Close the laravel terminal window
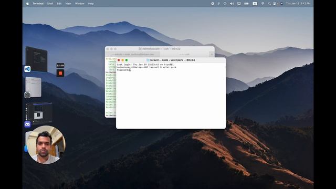Viewport: 336px width, 189px height. point(119,60)
